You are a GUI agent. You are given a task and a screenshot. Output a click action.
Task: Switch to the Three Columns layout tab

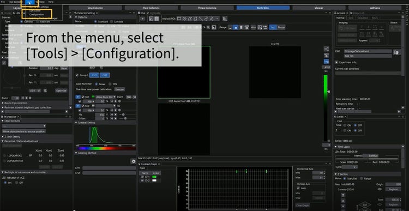[x=207, y=8]
